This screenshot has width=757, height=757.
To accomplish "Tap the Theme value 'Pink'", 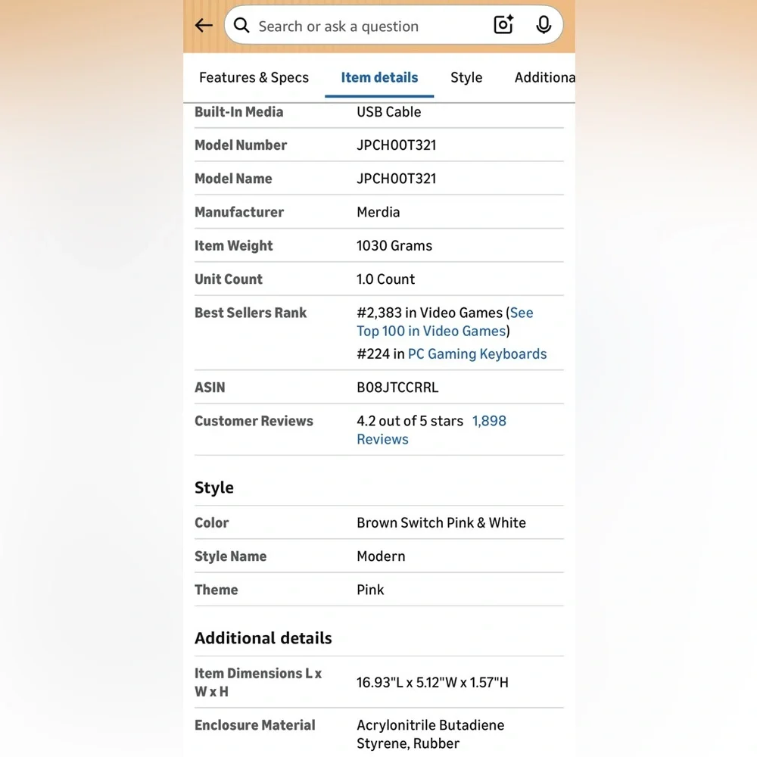I will click(370, 590).
